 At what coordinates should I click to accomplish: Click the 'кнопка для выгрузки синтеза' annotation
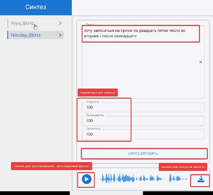click(x=183, y=167)
